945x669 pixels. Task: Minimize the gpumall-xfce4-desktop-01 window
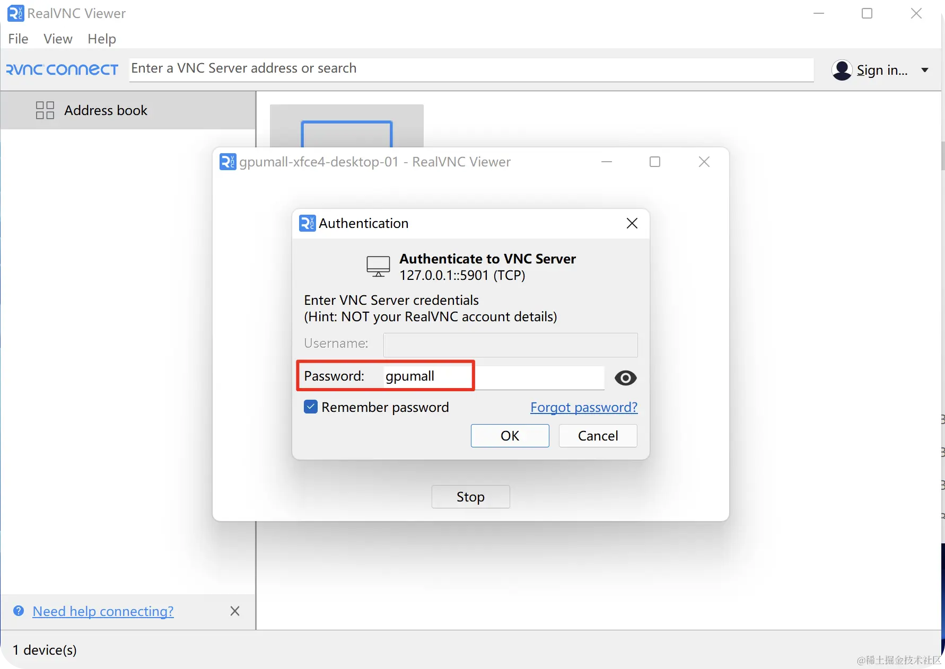607,162
